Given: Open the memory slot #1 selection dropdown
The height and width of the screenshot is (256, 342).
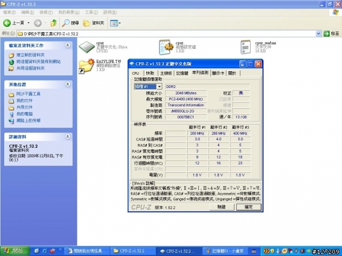Looking at the screenshot, I should click(x=159, y=86).
